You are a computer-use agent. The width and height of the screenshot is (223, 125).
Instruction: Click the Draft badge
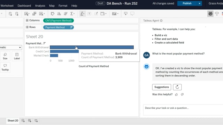click(x=100, y=3)
